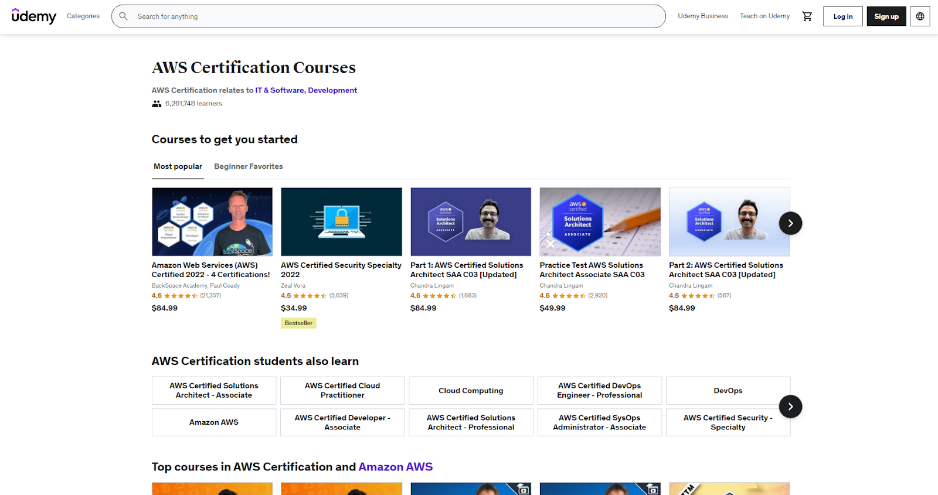
Task: Open AWS Certified Security Specialty 2022 title
Action: pyautogui.click(x=341, y=270)
